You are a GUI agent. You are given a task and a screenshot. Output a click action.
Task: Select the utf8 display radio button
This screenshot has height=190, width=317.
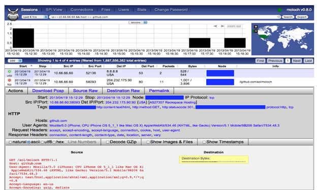pyautogui.click(x=42, y=142)
